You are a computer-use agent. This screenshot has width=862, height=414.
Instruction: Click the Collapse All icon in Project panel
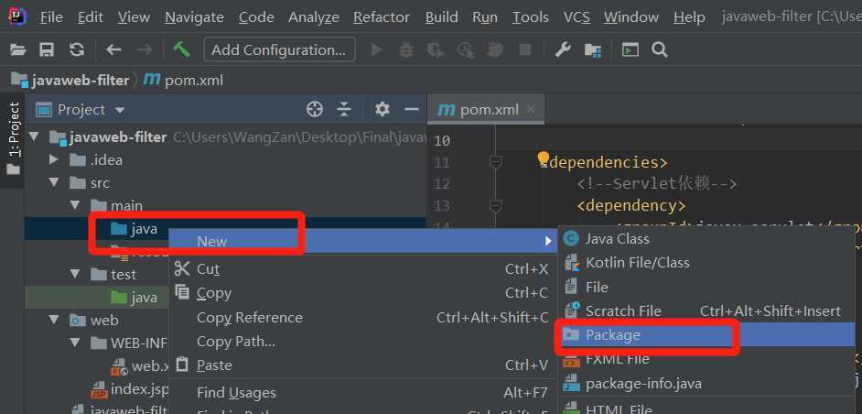coord(344,110)
